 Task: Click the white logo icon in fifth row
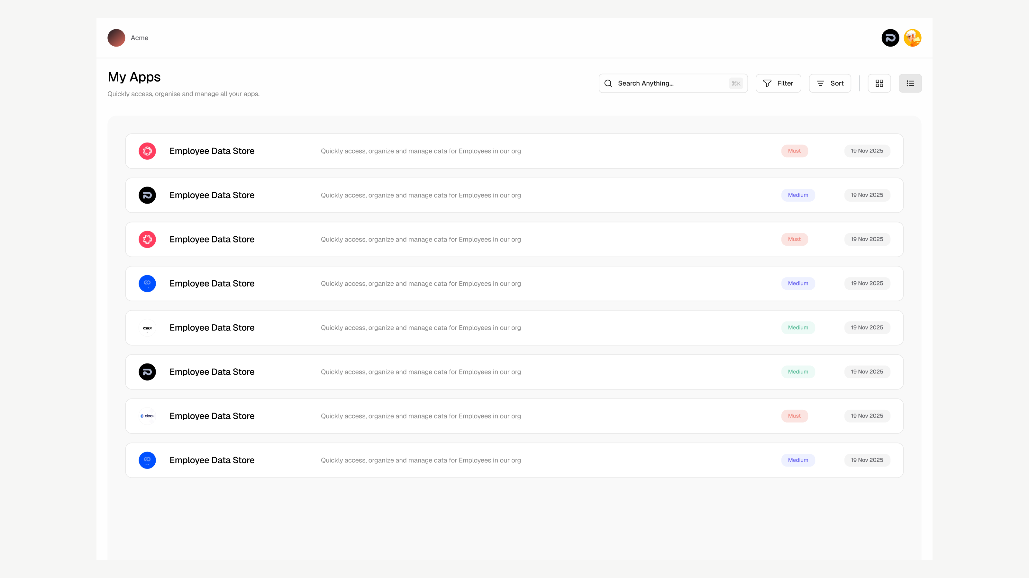pyautogui.click(x=147, y=328)
